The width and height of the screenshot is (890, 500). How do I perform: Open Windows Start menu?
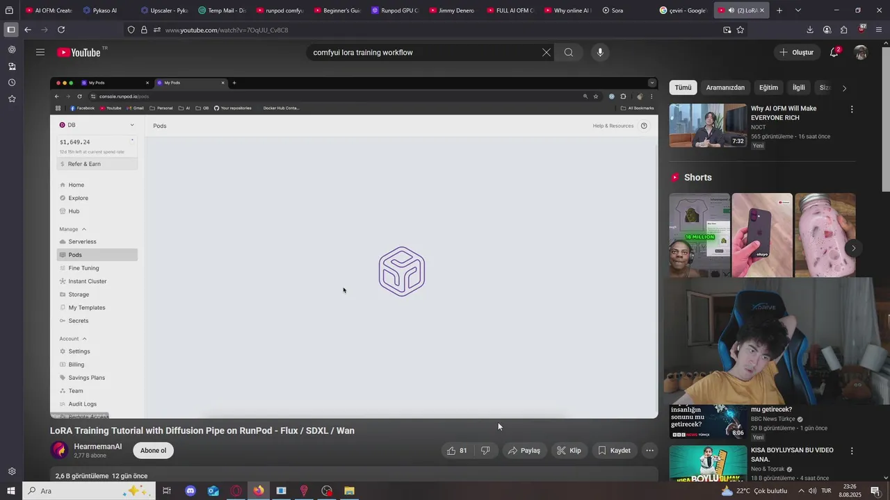tap(11, 491)
